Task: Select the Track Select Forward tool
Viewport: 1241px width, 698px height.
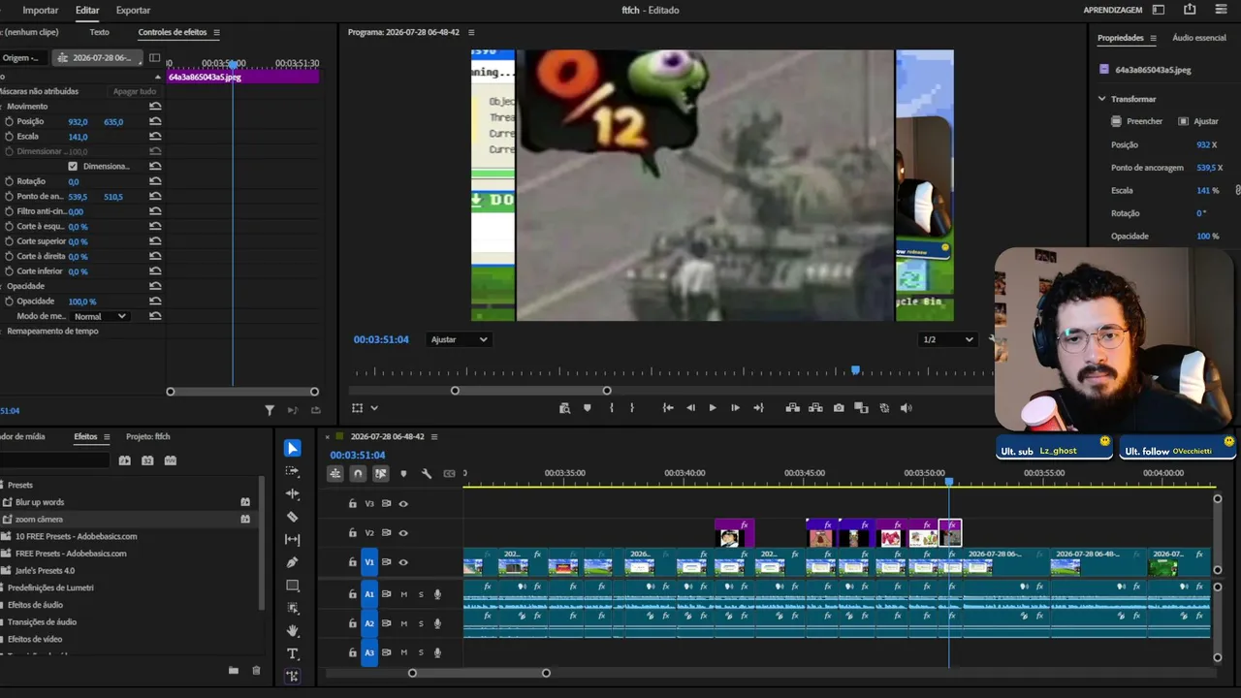Action: 292,471
